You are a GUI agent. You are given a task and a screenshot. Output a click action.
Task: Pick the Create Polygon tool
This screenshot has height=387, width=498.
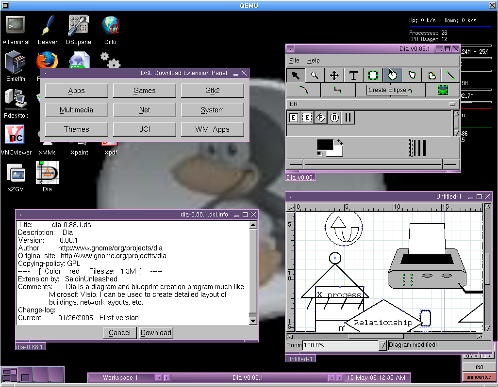click(x=412, y=76)
